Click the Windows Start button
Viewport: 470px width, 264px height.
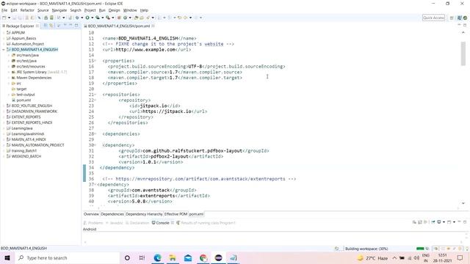coord(7,258)
